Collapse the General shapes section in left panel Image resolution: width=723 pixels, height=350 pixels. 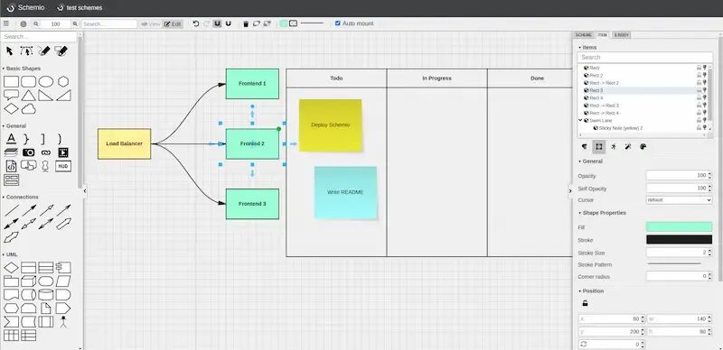(x=14, y=125)
